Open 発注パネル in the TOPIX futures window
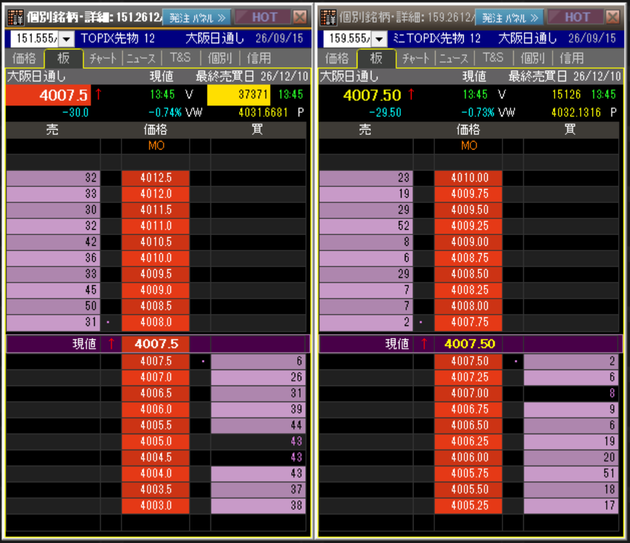Viewport: 630px width, 543px height. point(197,17)
